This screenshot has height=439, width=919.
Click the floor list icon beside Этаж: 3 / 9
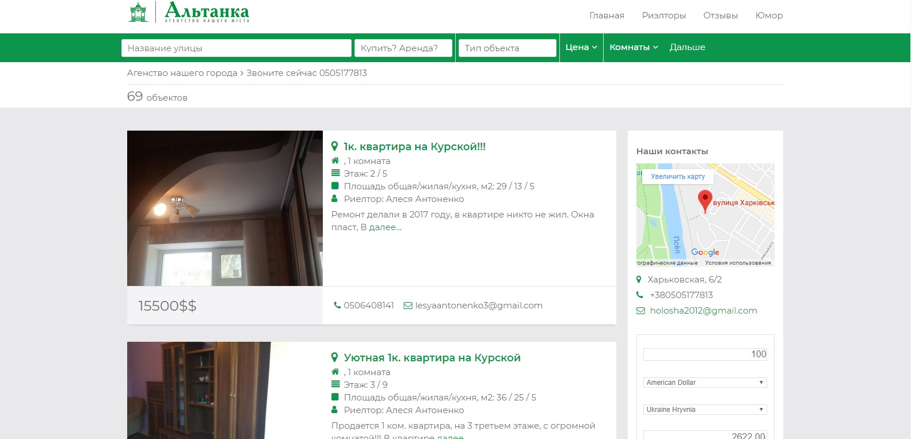coord(335,384)
